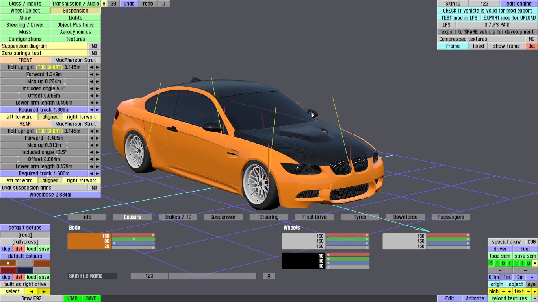Screen dimensions: 538x302
Task: Change the FRONT MacPherson Strut suspension type
Action: 76,60
